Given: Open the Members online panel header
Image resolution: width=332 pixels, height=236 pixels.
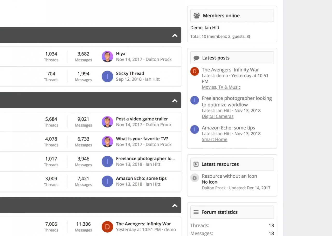Looking at the screenshot, I should pos(221,16).
